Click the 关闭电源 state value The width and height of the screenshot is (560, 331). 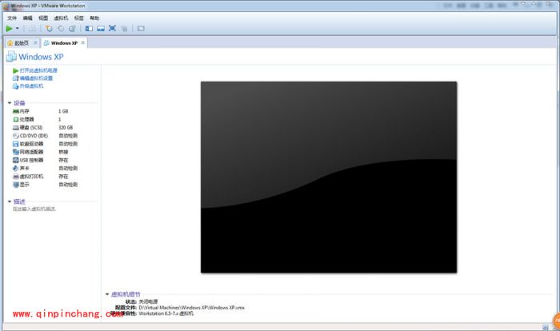point(148,301)
